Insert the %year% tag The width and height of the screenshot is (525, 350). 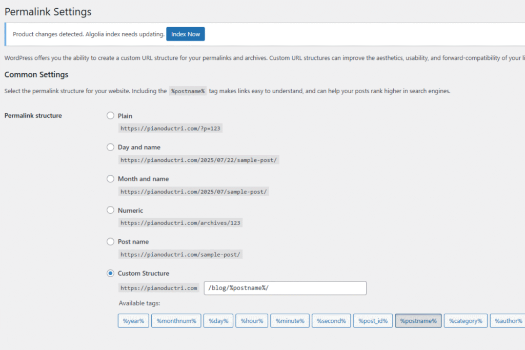[x=133, y=321]
